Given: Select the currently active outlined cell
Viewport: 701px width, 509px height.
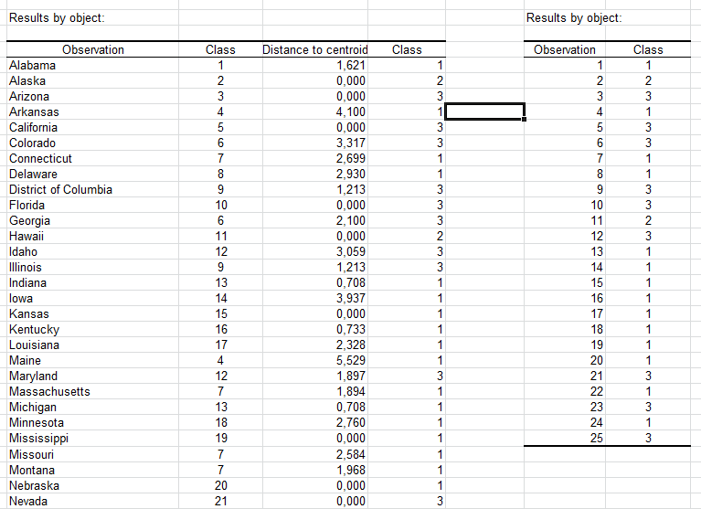Looking at the screenshot, I should (484, 111).
